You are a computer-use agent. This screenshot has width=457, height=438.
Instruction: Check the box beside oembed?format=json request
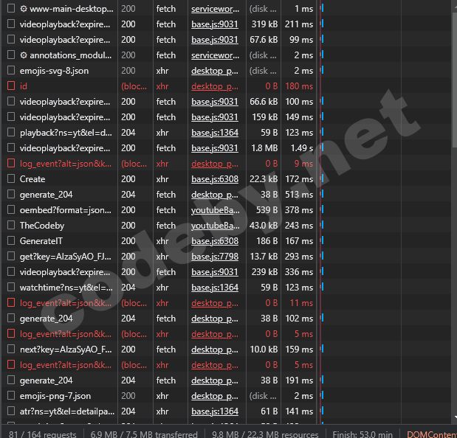coord(11,210)
